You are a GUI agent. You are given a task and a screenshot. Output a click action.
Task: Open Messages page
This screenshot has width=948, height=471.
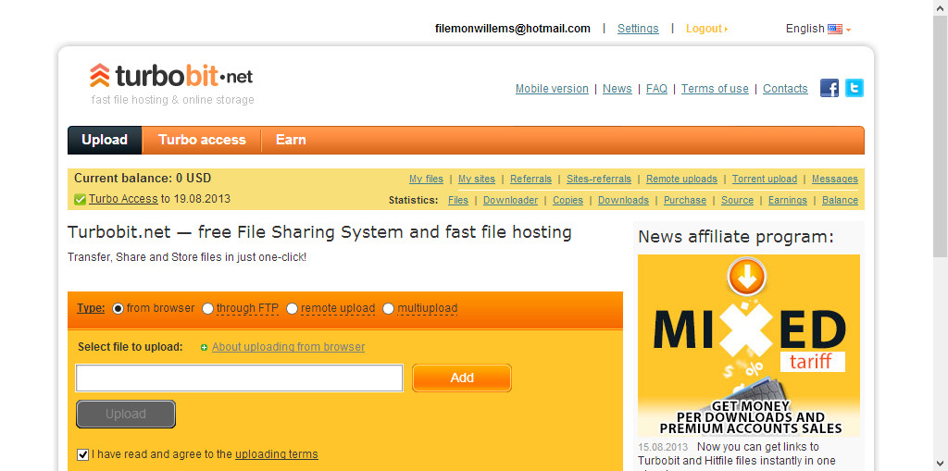[835, 179]
